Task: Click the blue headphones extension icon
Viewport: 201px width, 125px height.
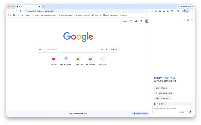Action: (x=168, y=11)
